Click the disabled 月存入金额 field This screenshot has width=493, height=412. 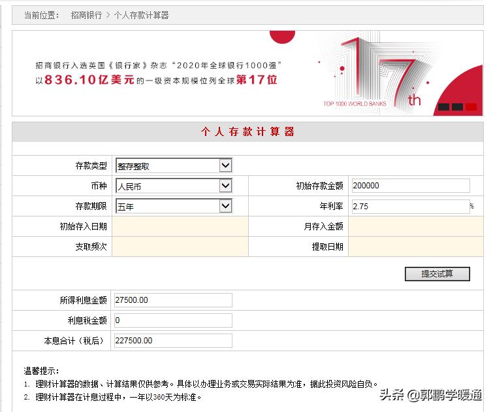[416, 226]
